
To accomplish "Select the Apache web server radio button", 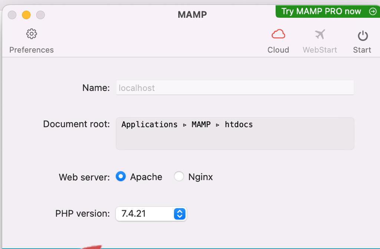I will click(121, 176).
